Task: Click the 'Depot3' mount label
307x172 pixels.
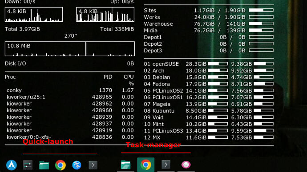Action: [x=153, y=51]
